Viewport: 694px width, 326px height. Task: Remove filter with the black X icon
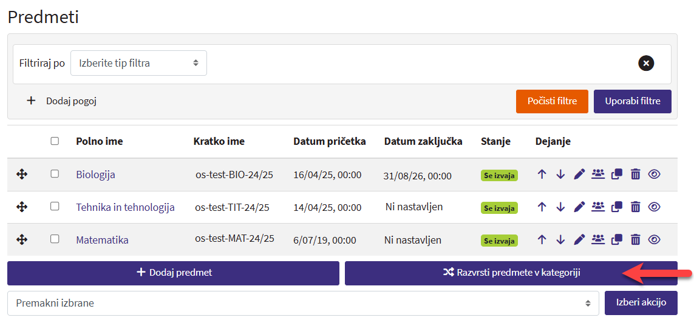646,63
